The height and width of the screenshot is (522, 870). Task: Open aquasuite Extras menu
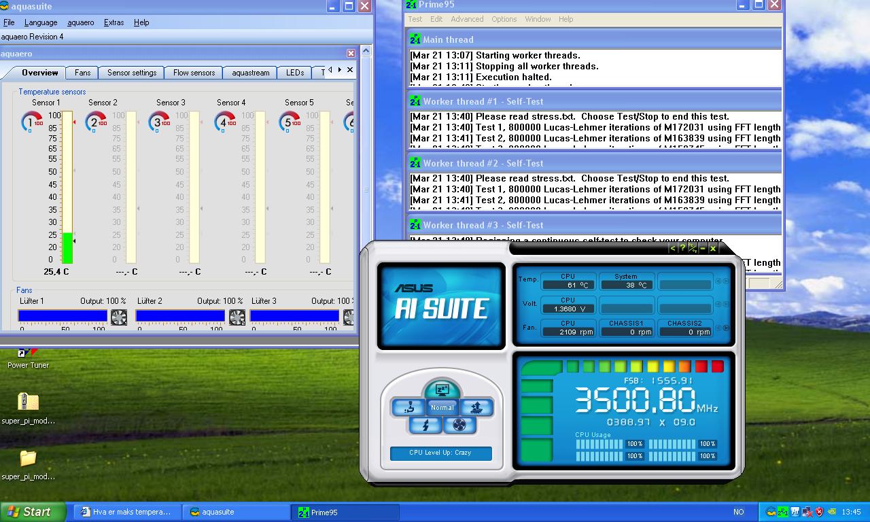pos(114,22)
